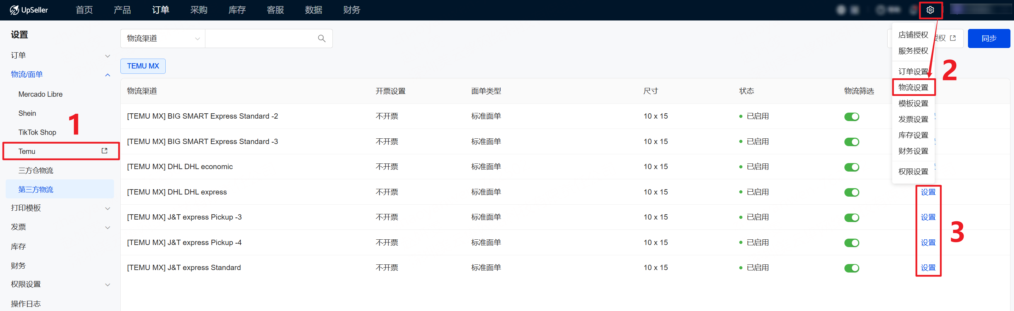The height and width of the screenshot is (311, 1014).
Task: Disable 物流筛选 switch for DHL DHL economic
Action: 851,167
